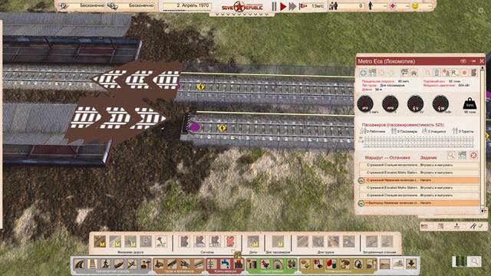Viewport: 491px width, 276px height.
Task: Click the health red cross icon
Action: coord(393,6)
